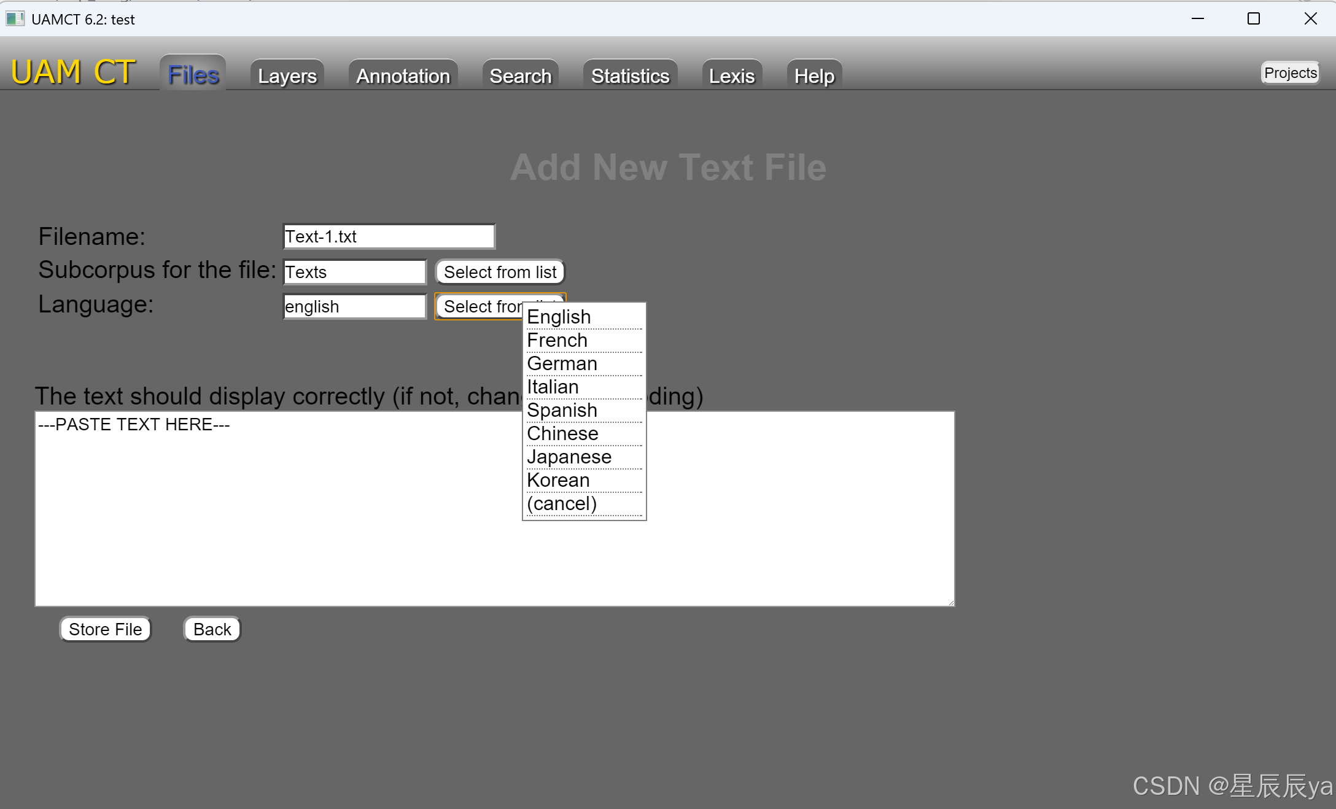Click the Filename field showing Text-1.txt
Screen dimensions: 1336x809
tap(388, 236)
